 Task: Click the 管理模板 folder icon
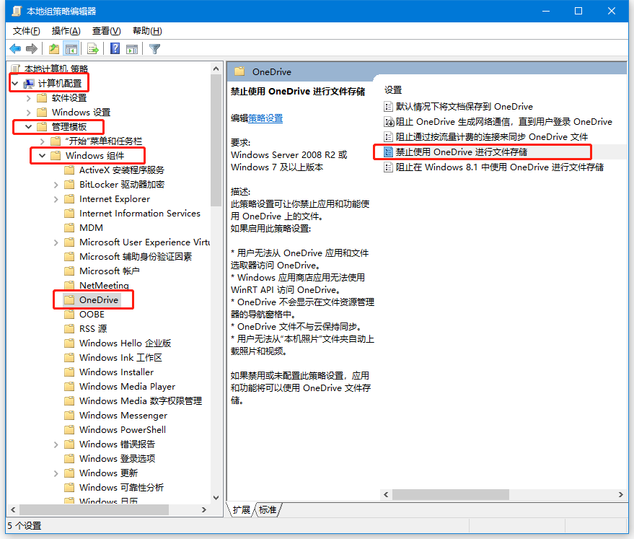pyautogui.click(x=42, y=127)
